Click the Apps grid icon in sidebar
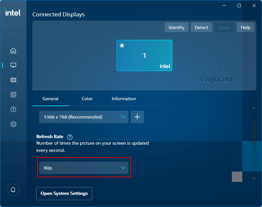 tap(13, 95)
